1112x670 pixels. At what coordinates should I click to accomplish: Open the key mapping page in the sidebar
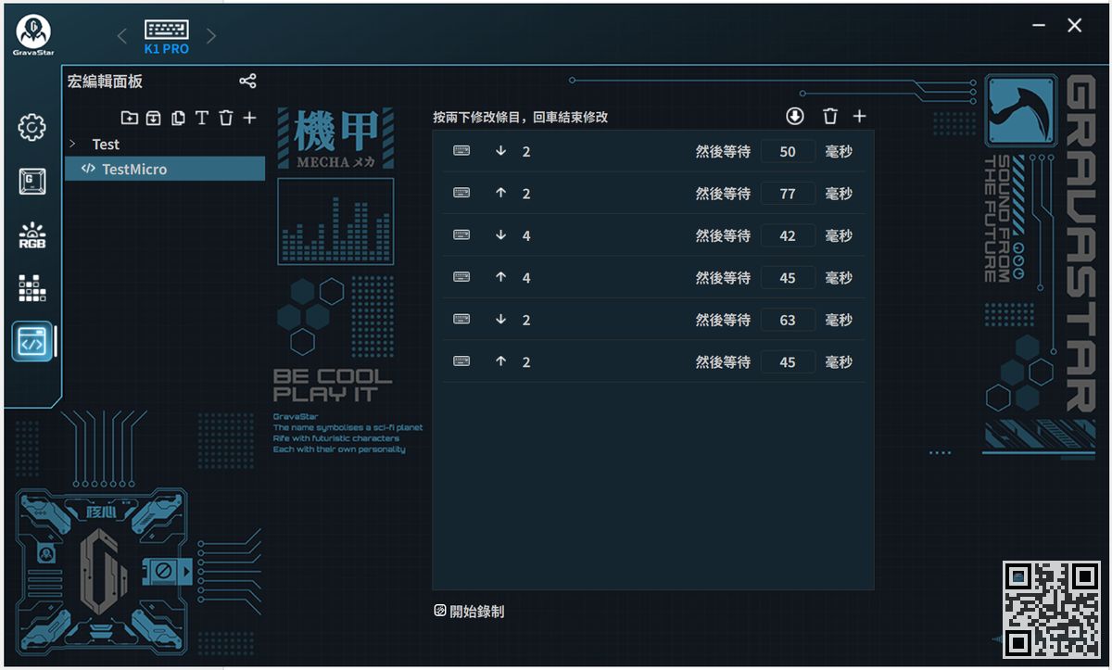point(32,182)
